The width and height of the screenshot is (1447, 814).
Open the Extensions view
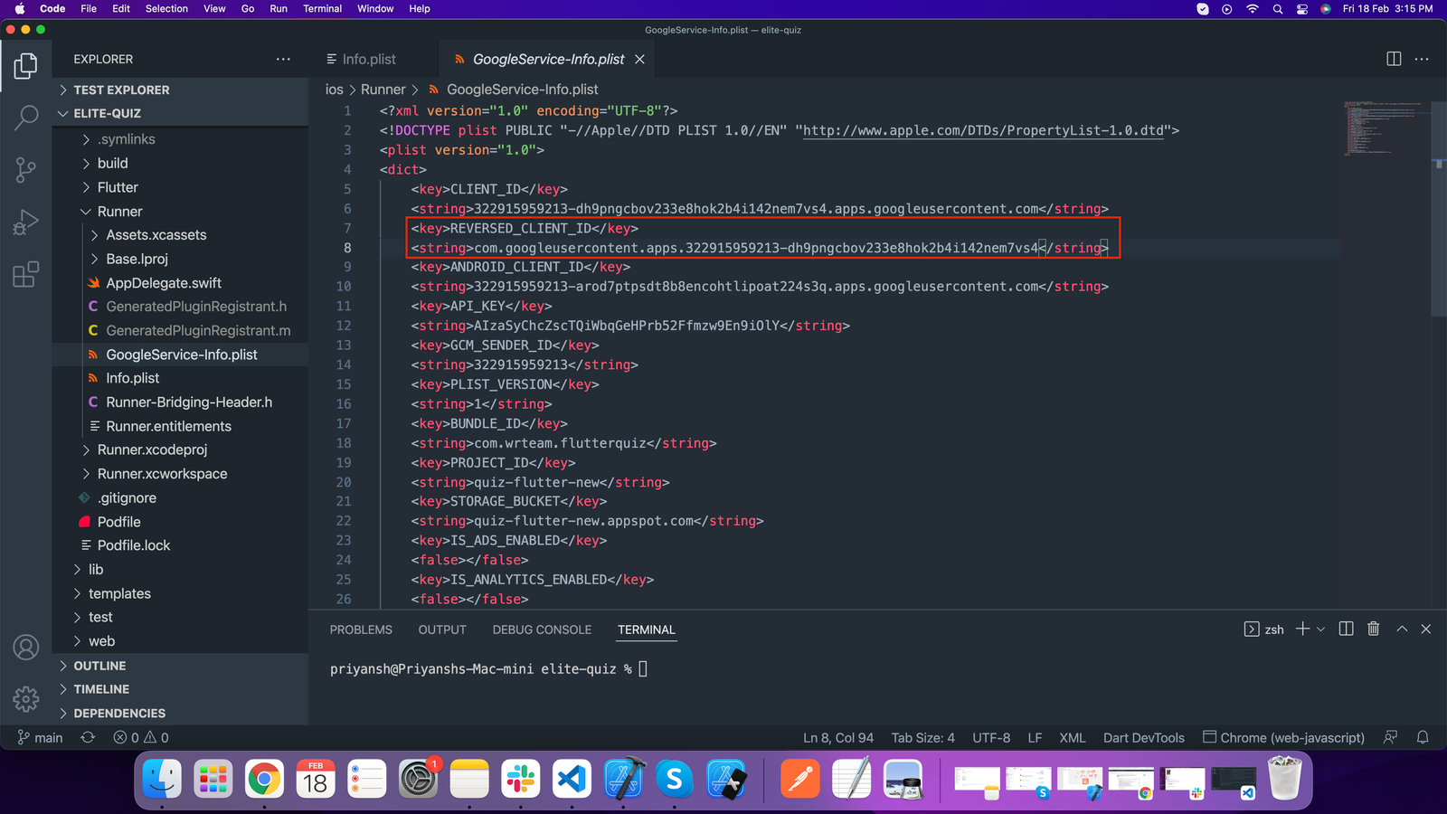(x=26, y=274)
